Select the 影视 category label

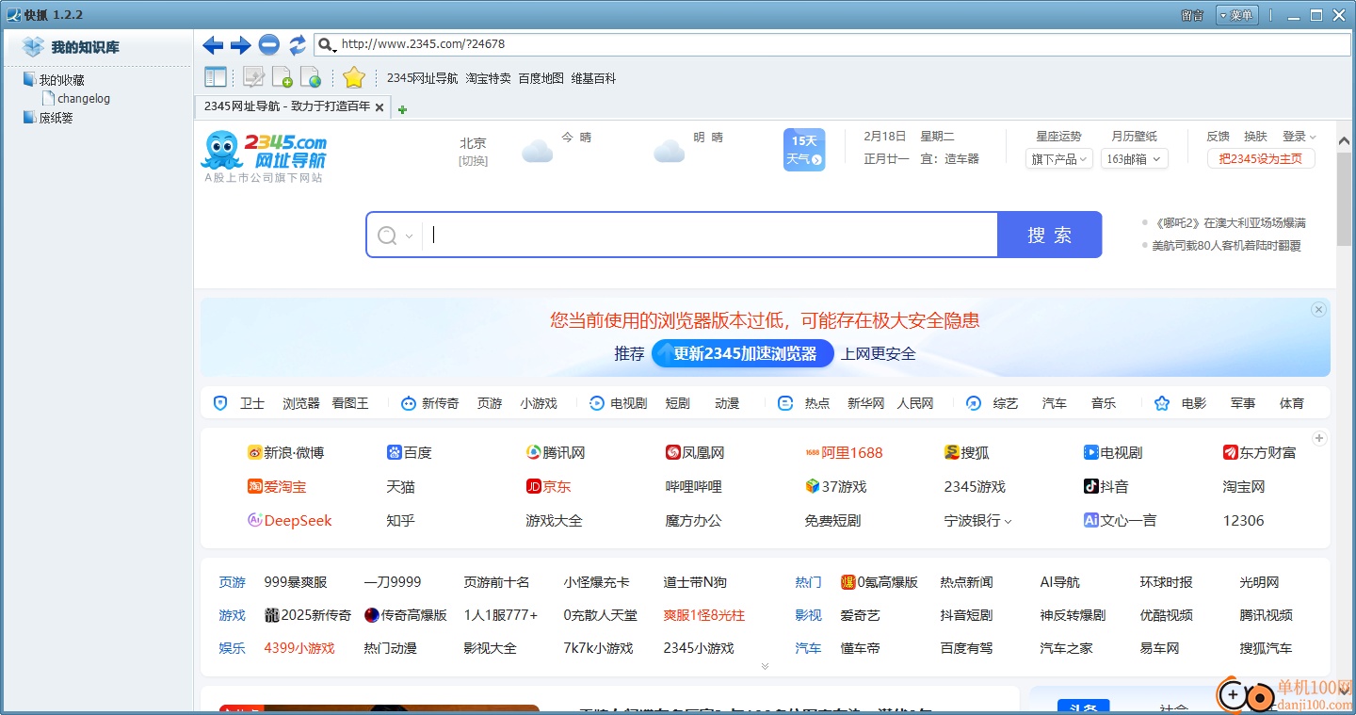(808, 615)
